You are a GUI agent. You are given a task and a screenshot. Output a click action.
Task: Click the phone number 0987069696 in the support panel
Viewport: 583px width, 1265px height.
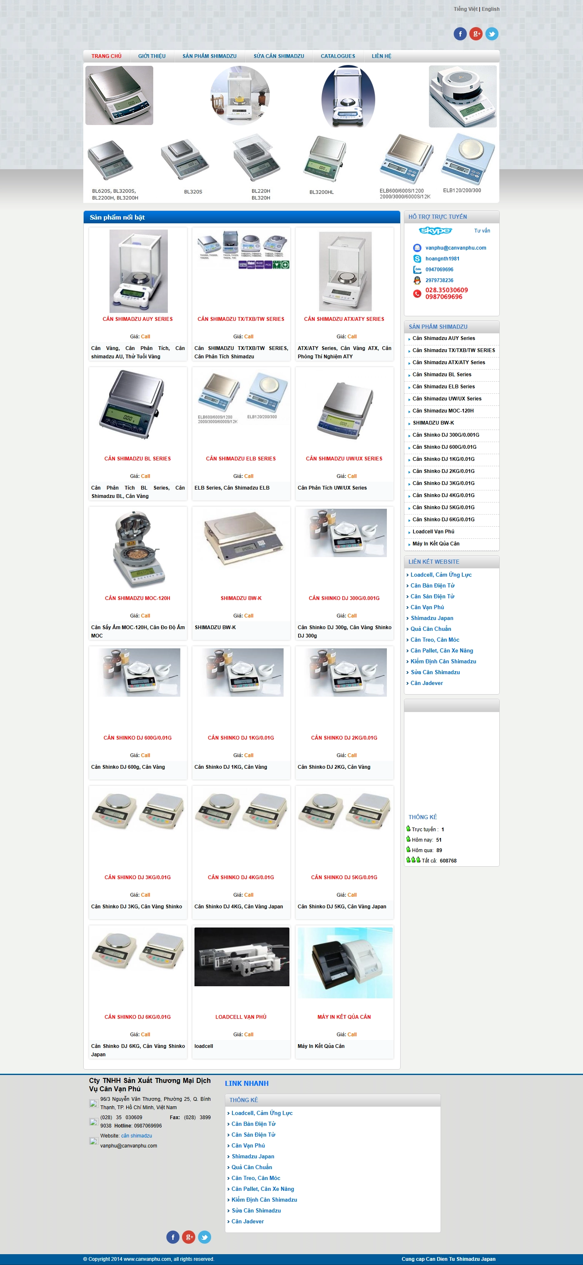click(x=443, y=297)
